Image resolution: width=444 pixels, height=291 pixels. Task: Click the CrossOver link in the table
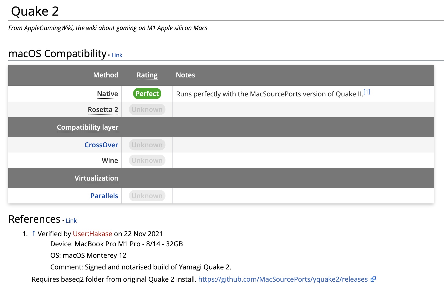(101, 145)
